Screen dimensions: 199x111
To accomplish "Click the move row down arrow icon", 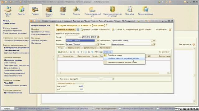I will pos(81,52).
